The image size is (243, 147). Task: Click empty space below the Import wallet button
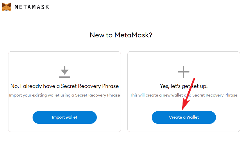pyautogui.click(x=65, y=128)
